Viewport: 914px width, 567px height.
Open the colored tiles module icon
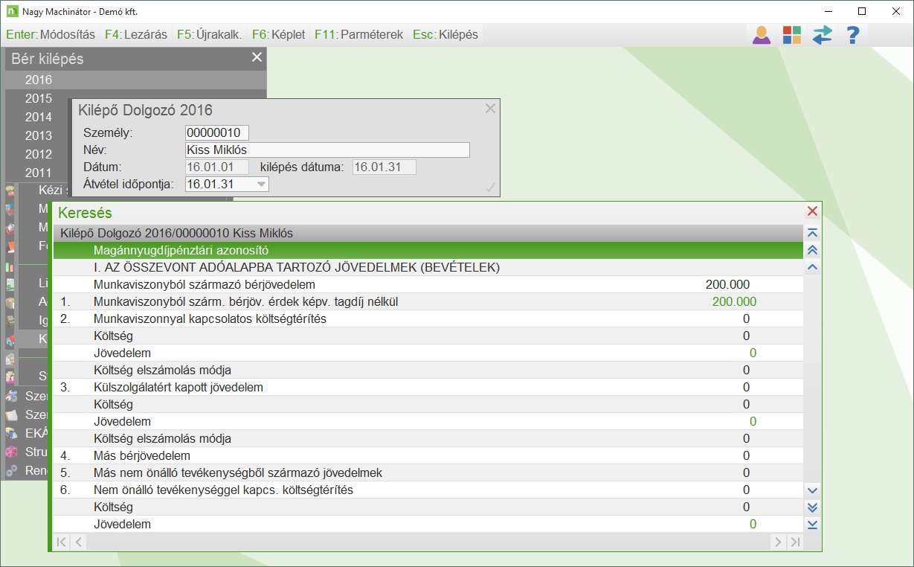click(792, 35)
